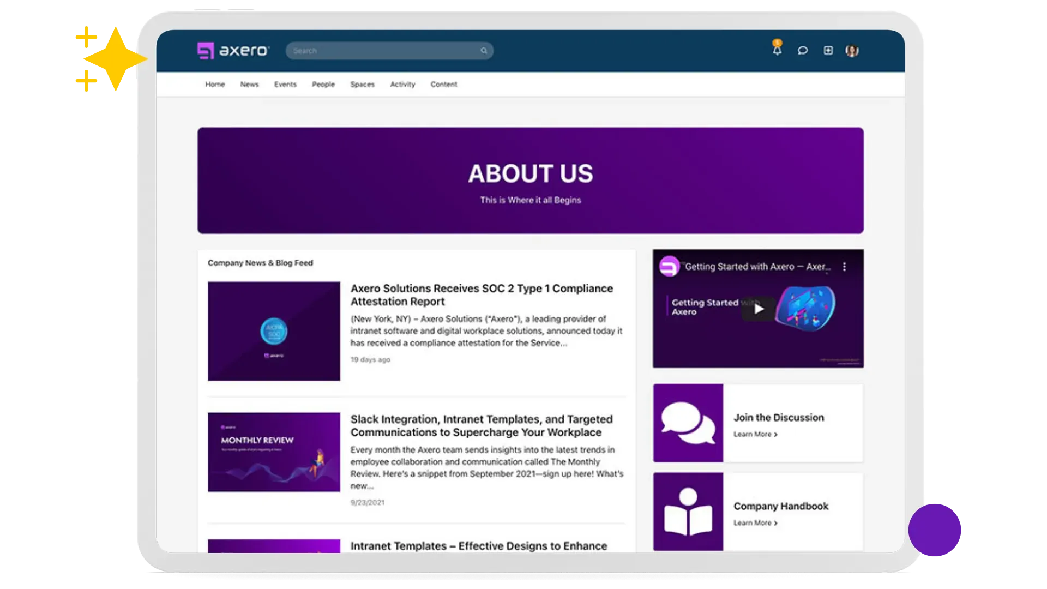The height and width of the screenshot is (589, 1047).
Task: Go to the Home menu item
Action: 215,85
